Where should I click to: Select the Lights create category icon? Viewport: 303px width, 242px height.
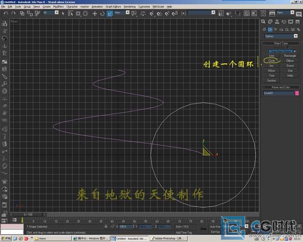(x=276, y=29)
